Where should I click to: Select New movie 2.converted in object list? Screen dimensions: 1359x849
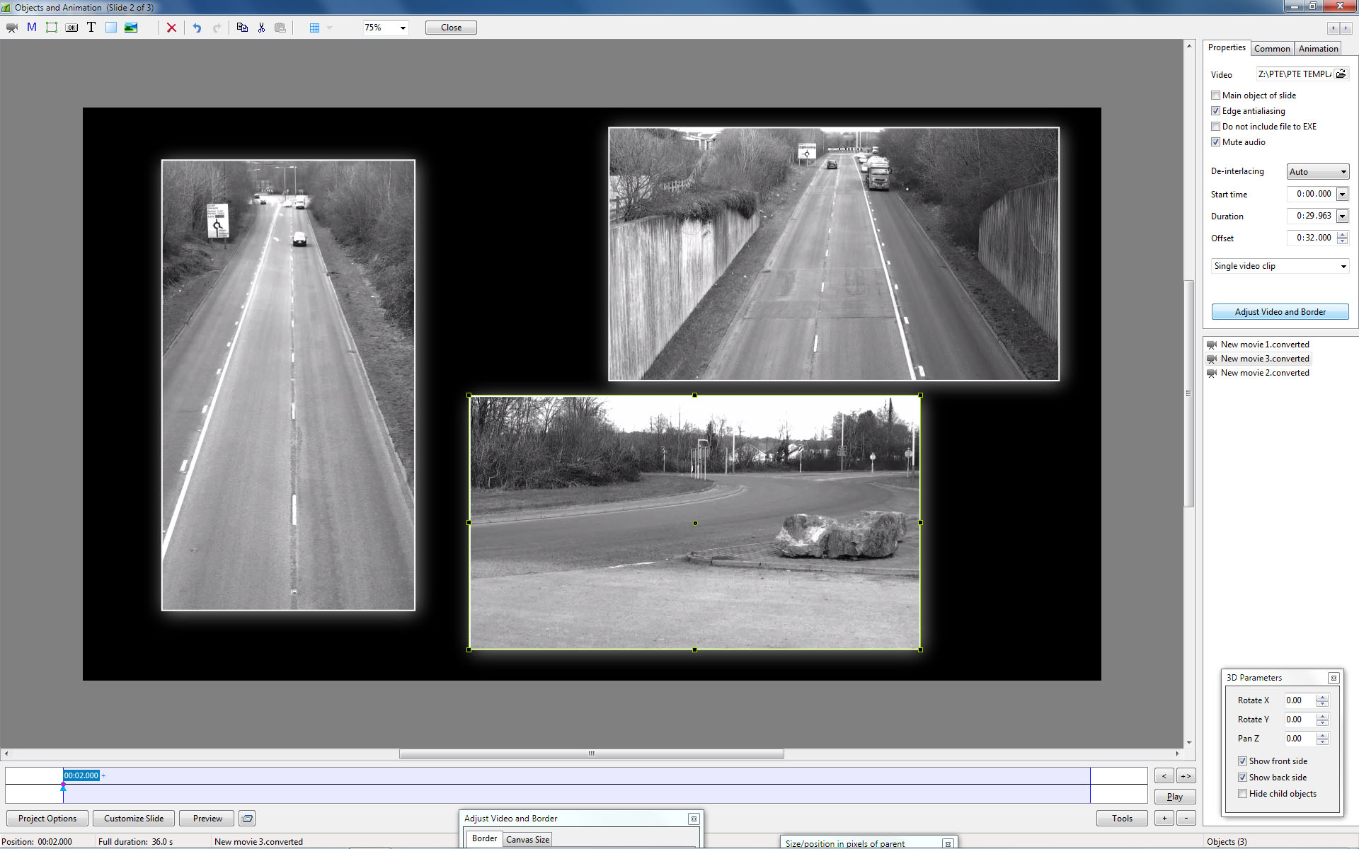(1264, 373)
